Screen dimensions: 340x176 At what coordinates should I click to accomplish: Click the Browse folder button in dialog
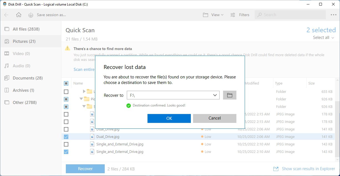coord(229,95)
